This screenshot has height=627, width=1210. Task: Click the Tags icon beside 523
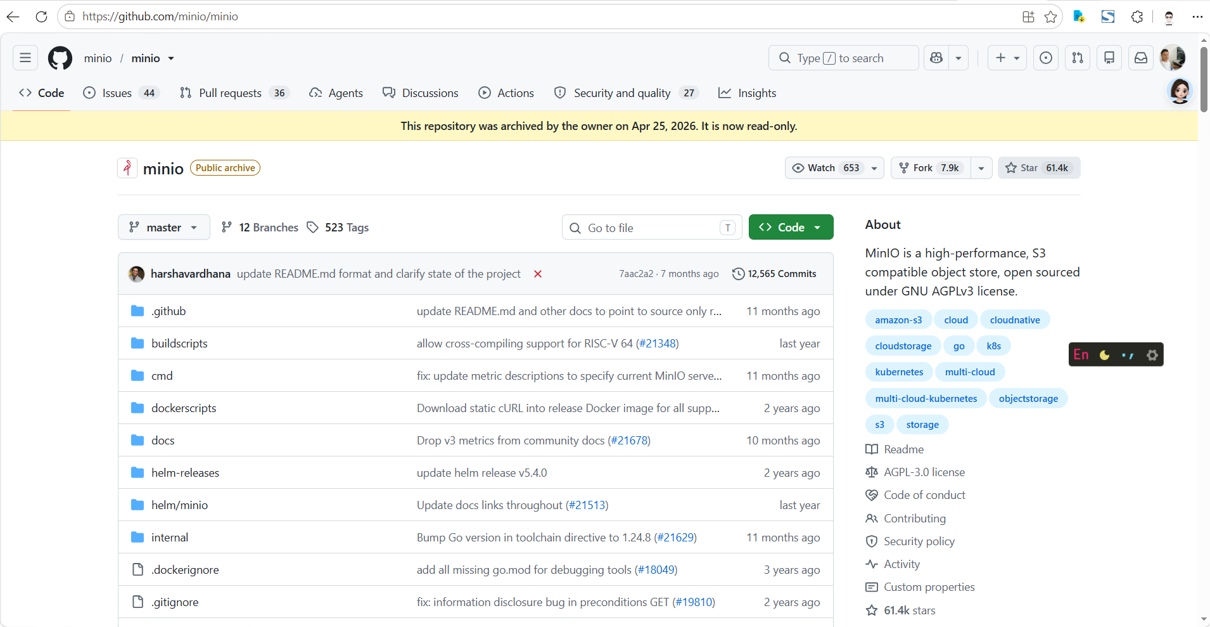pyautogui.click(x=312, y=227)
